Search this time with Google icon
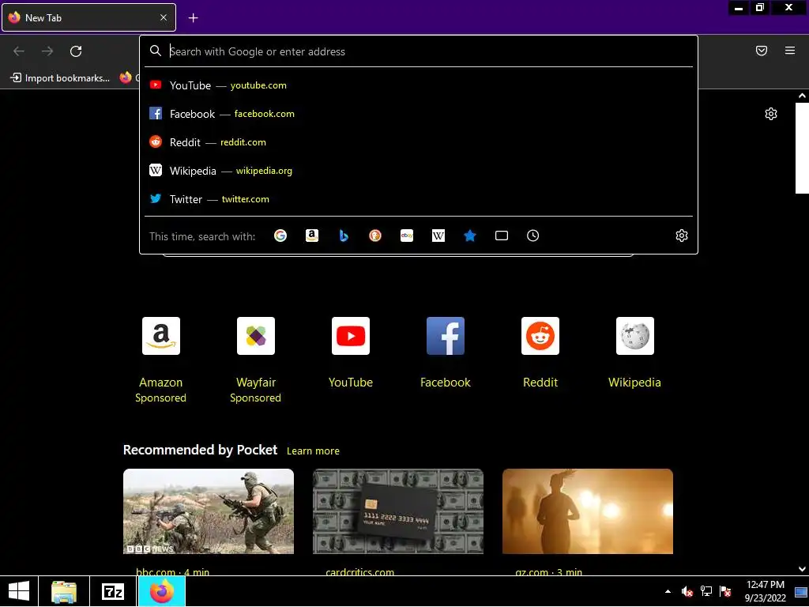Viewport: 809px width, 607px height. 280,236
